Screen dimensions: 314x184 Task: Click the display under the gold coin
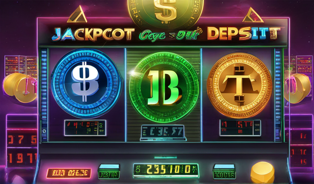[240, 128]
